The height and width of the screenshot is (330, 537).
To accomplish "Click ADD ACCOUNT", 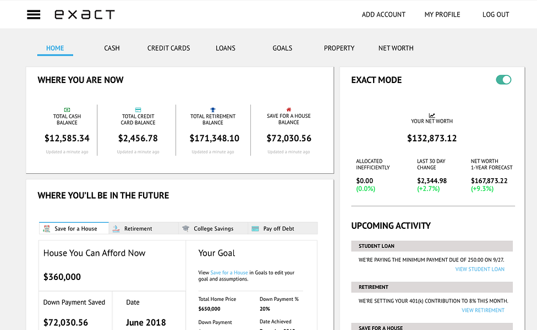I will (x=383, y=14).
